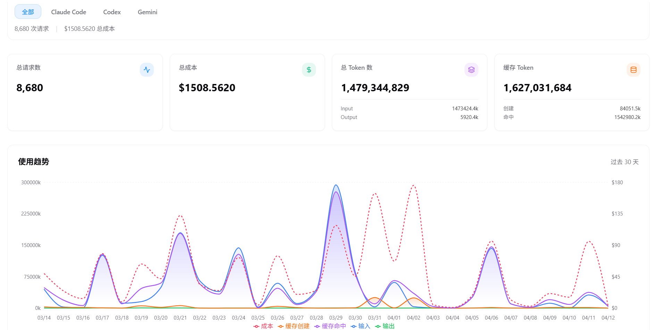Viewport: 661px width, 330px height.
Task: Hide the 输出 series via legend
Action: pos(385,326)
